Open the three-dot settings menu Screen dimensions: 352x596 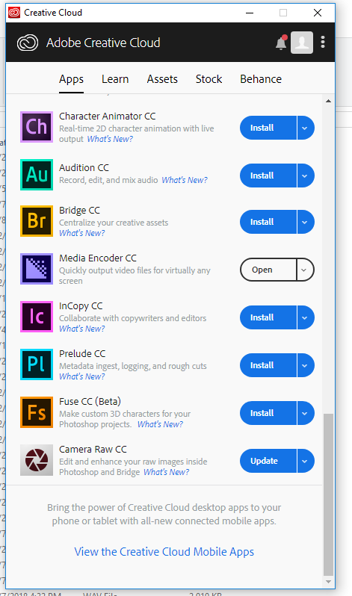pyautogui.click(x=323, y=42)
